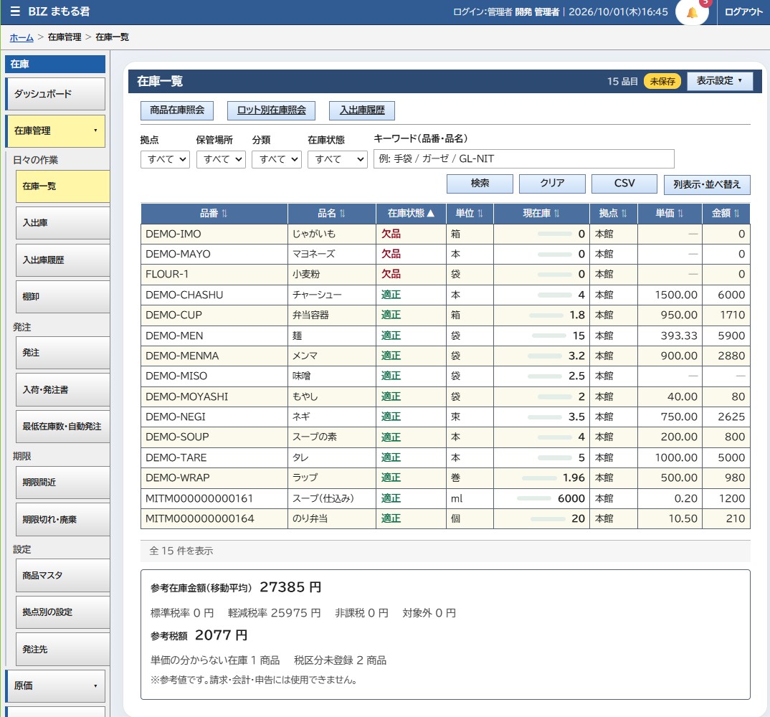Image resolution: width=770 pixels, height=717 pixels.
Task: Focus the keyword search field
Action: [524, 159]
